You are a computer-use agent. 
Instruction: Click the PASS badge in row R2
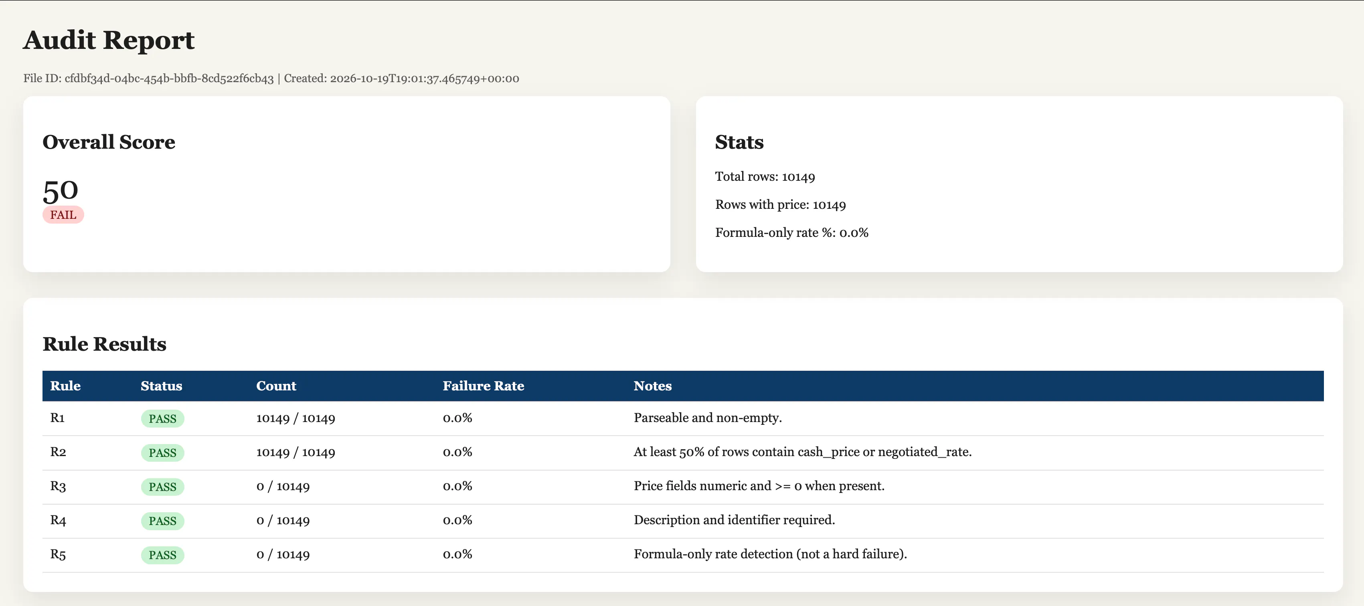point(162,453)
